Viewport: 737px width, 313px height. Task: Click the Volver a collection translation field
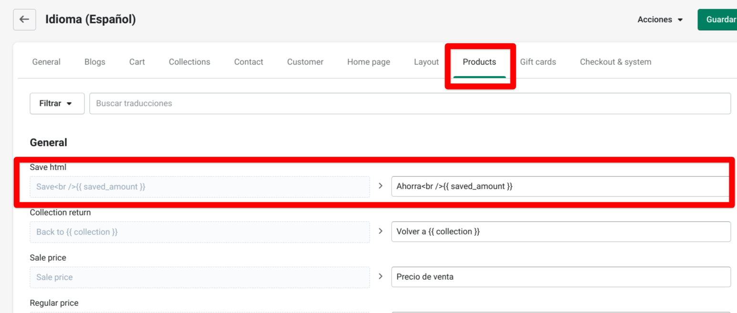tap(561, 232)
